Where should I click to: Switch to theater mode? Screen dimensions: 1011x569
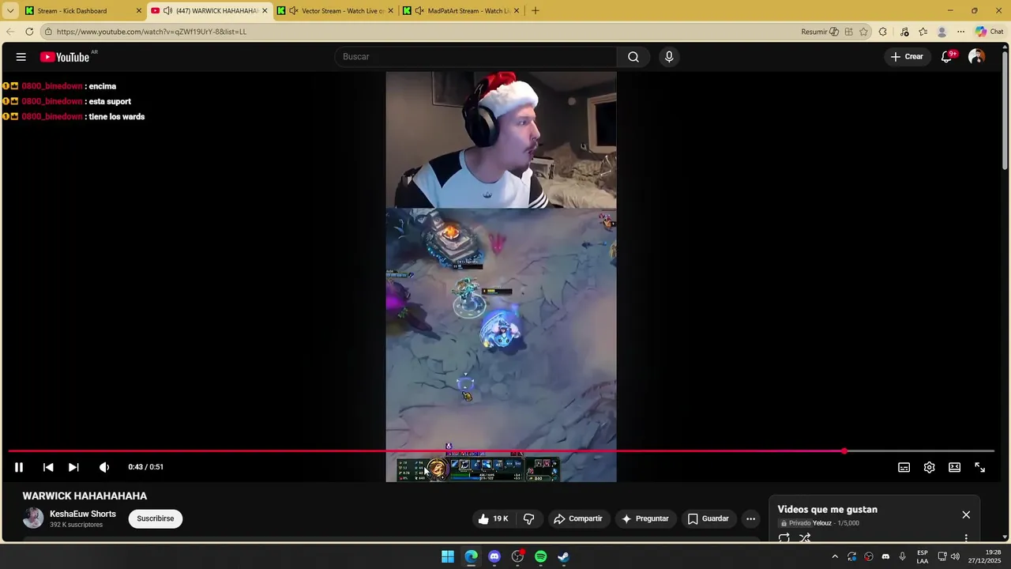click(955, 467)
